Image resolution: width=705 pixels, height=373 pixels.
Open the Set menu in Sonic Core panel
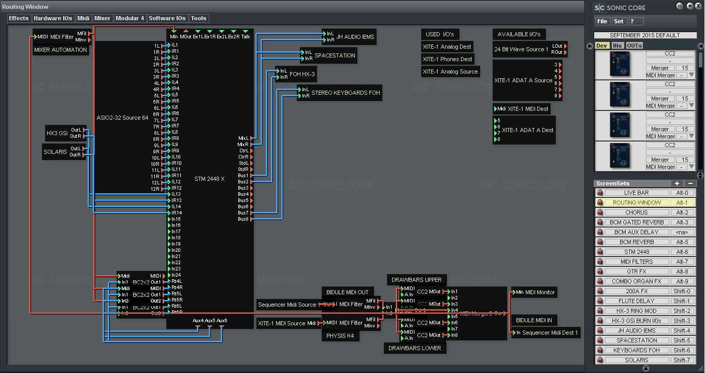click(619, 21)
